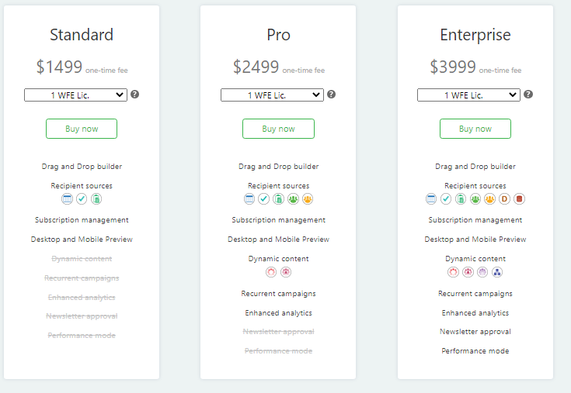Click the list icon under Standard recipient sources

(68, 199)
